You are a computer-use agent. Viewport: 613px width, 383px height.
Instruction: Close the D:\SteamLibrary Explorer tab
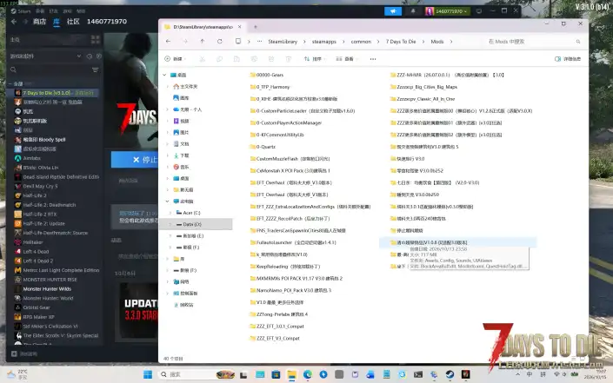(x=240, y=27)
